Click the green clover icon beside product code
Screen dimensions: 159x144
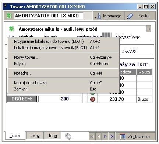[9, 16]
